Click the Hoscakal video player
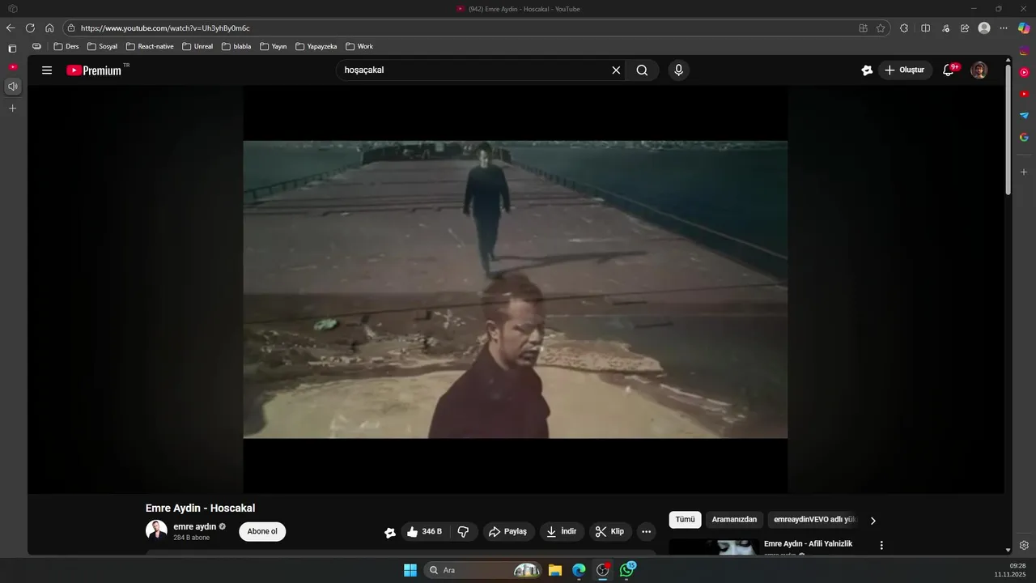Viewport: 1036px width, 583px height. coord(516,290)
